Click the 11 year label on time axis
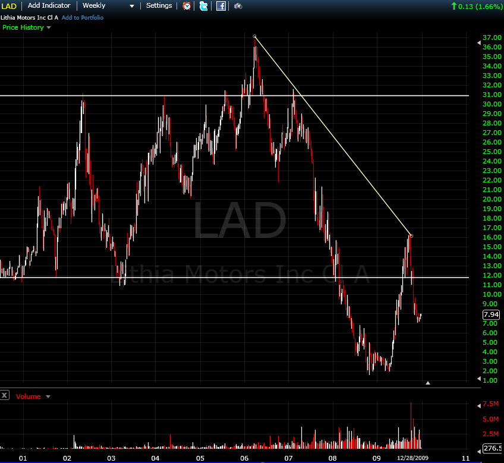 (466, 458)
